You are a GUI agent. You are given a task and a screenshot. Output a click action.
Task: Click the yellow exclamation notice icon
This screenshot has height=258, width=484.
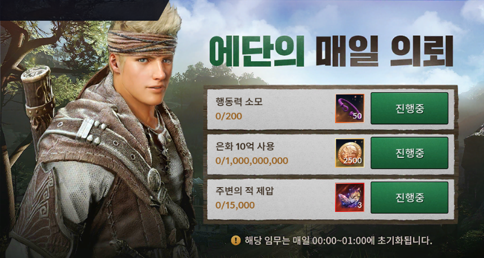click(236, 240)
